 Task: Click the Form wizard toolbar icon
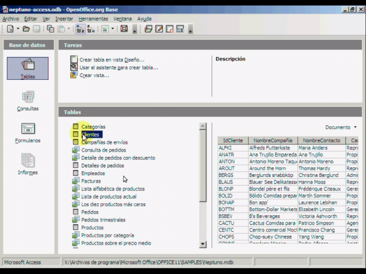(x=105, y=29)
